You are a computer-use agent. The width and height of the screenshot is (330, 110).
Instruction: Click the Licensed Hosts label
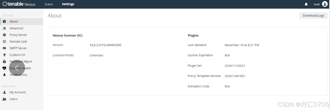[63, 55]
